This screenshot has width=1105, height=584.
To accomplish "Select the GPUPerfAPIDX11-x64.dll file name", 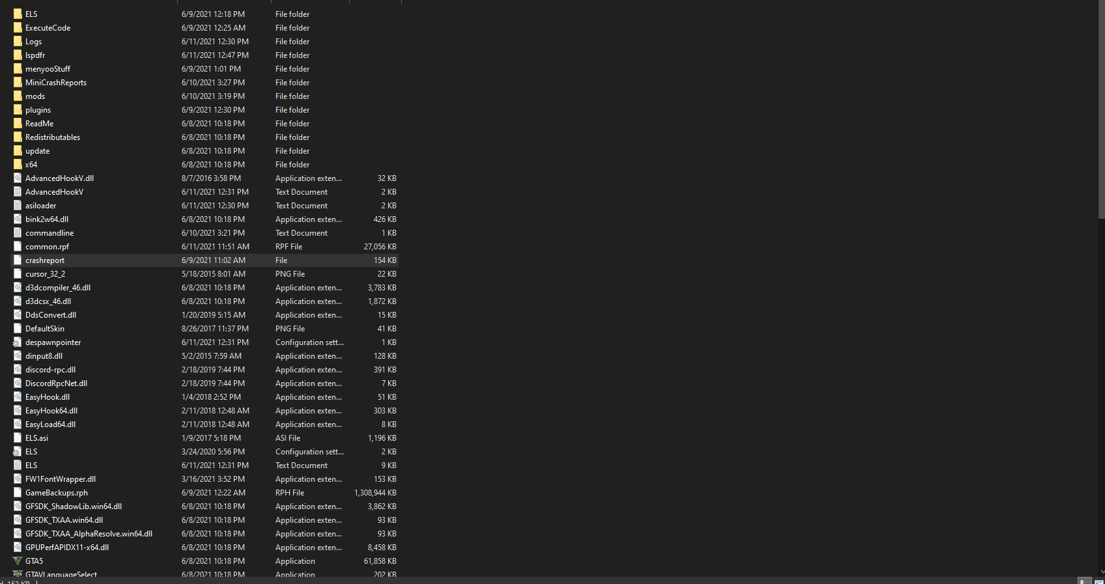I will [x=67, y=548].
